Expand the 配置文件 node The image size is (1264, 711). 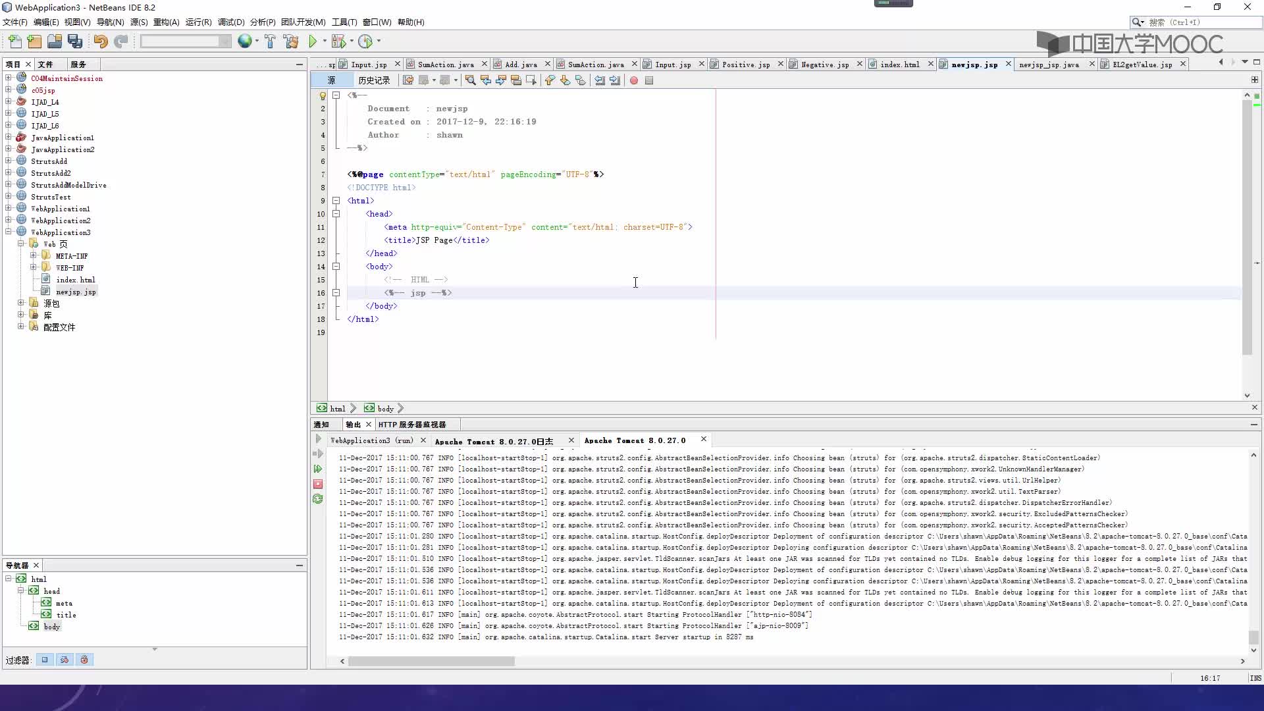point(21,327)
